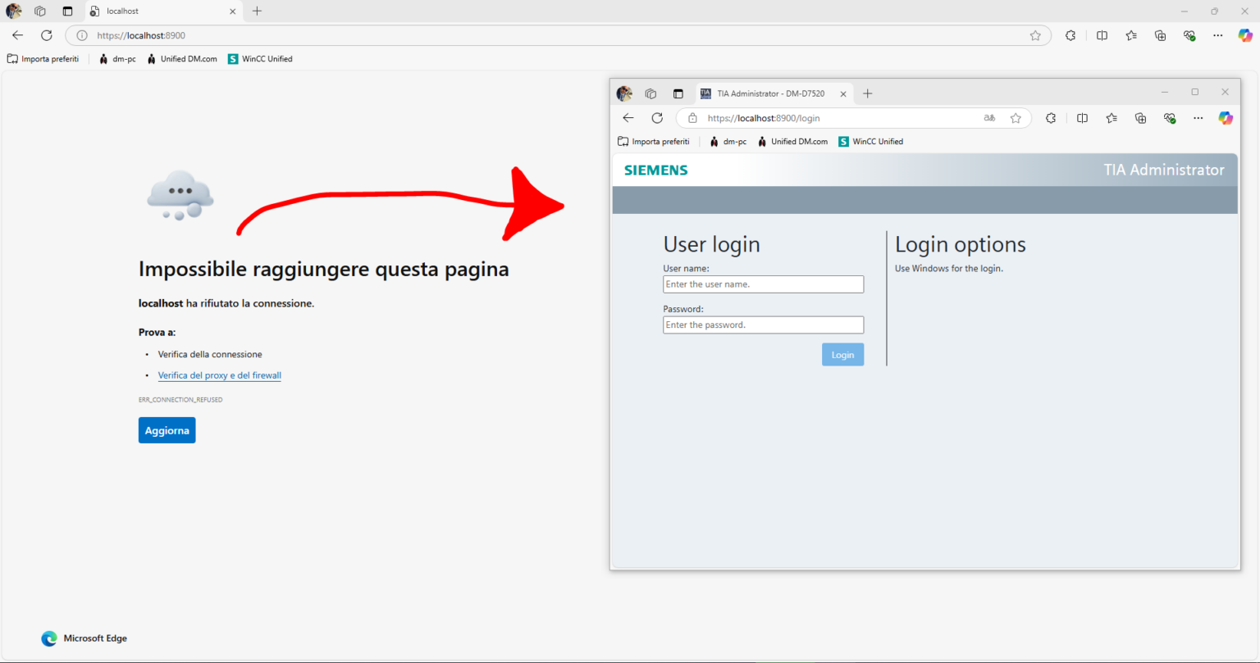Reload page in TIA Administrator window
The height and width of the screenshot is (663, 1260).
(x=657, y=118)
